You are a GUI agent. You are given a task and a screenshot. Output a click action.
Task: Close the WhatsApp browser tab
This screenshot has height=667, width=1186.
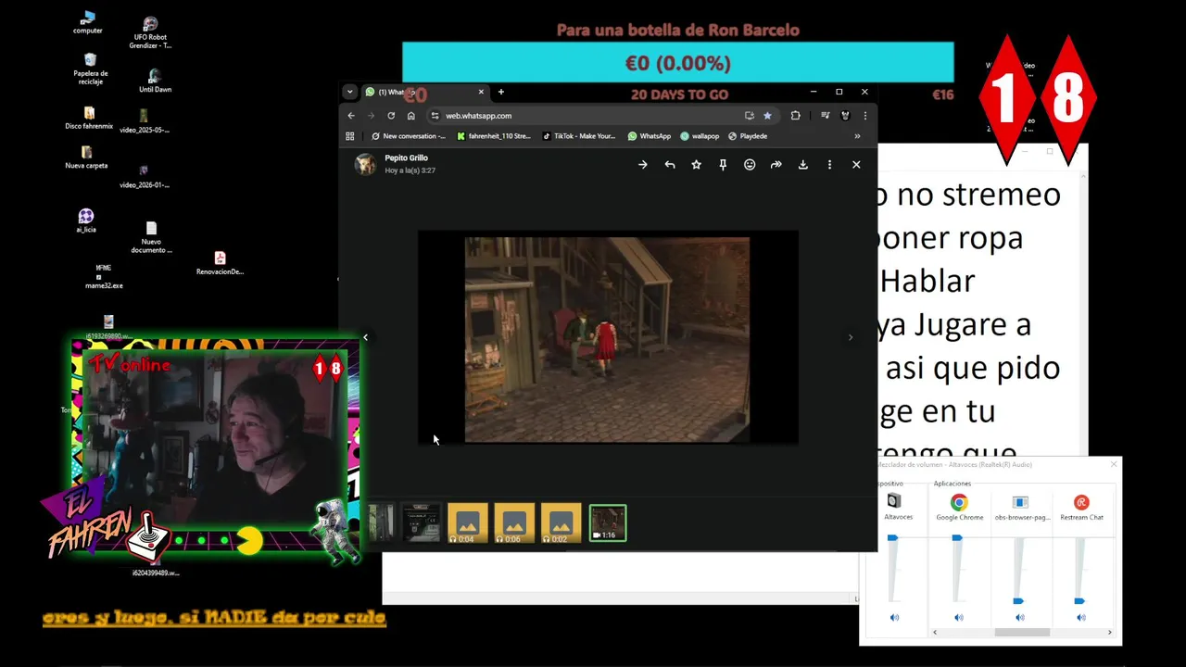(481, 92)
